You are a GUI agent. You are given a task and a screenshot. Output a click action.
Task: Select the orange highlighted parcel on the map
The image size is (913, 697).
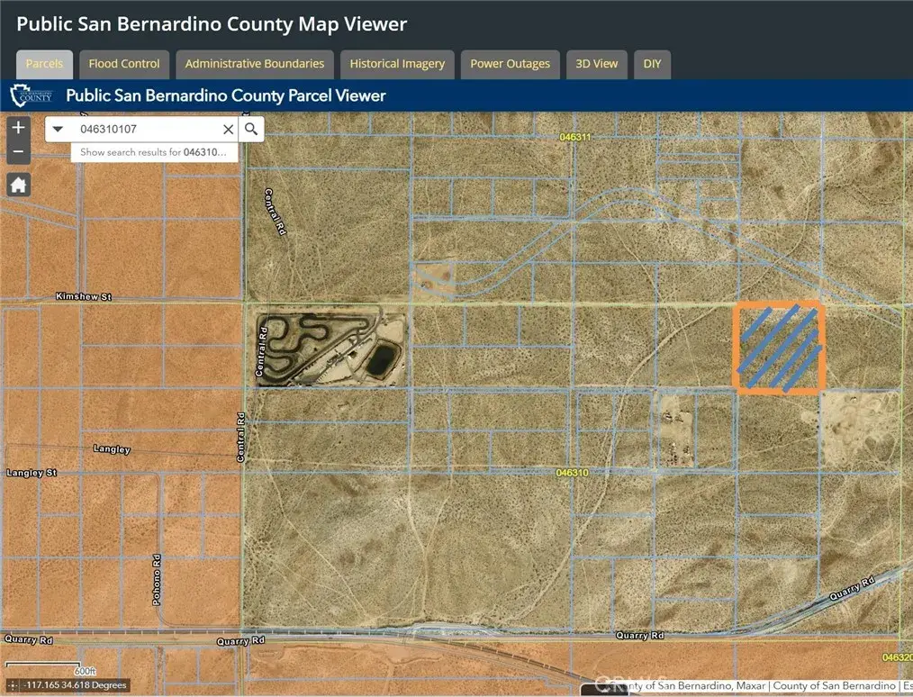(x=779, y=348)
